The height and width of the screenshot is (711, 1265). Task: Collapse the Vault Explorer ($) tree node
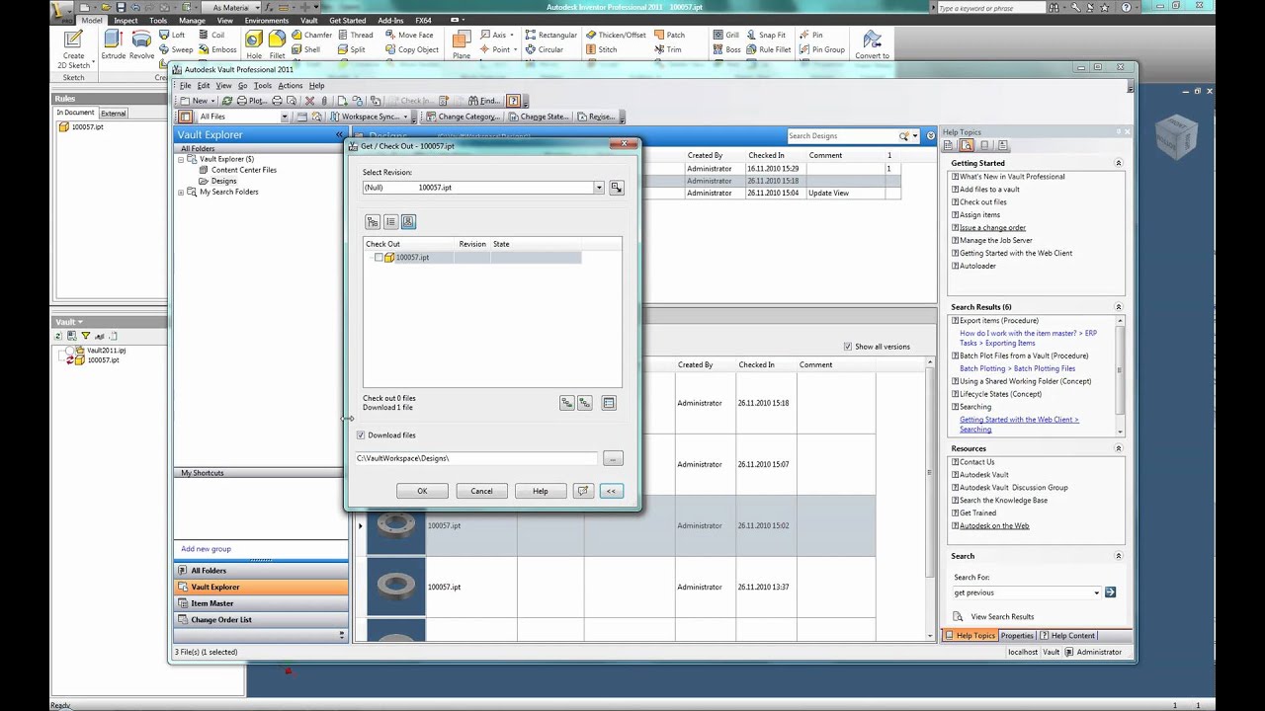(182, 159)
